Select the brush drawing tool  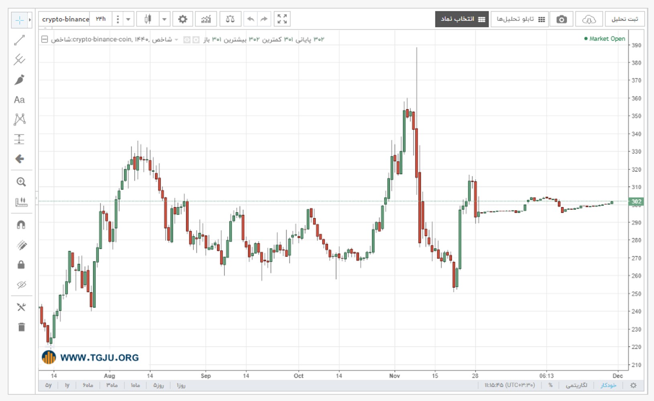click(x=19, y=79)
